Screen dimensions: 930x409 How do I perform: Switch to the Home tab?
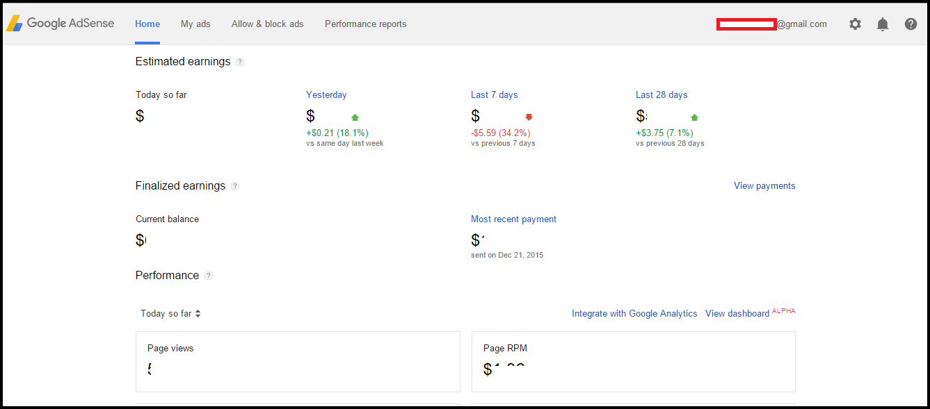(x=147, y=24)
